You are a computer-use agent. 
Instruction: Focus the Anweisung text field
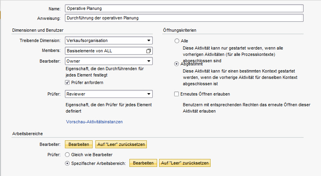tap(184, 18)
